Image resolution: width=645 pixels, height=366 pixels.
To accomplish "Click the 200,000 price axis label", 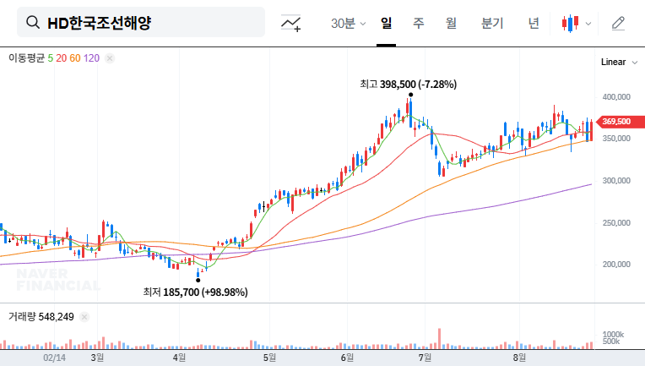I will [616, 265].
